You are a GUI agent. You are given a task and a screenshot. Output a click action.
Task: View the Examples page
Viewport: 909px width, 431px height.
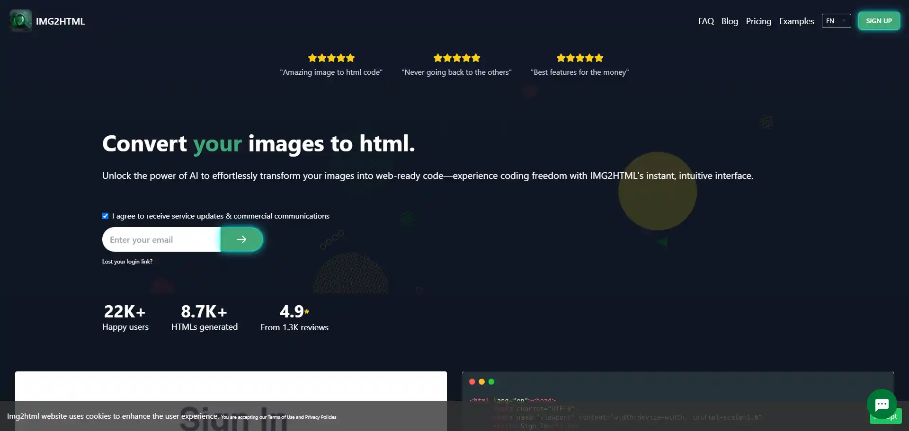pyautogui.click(x=796, y=21)
